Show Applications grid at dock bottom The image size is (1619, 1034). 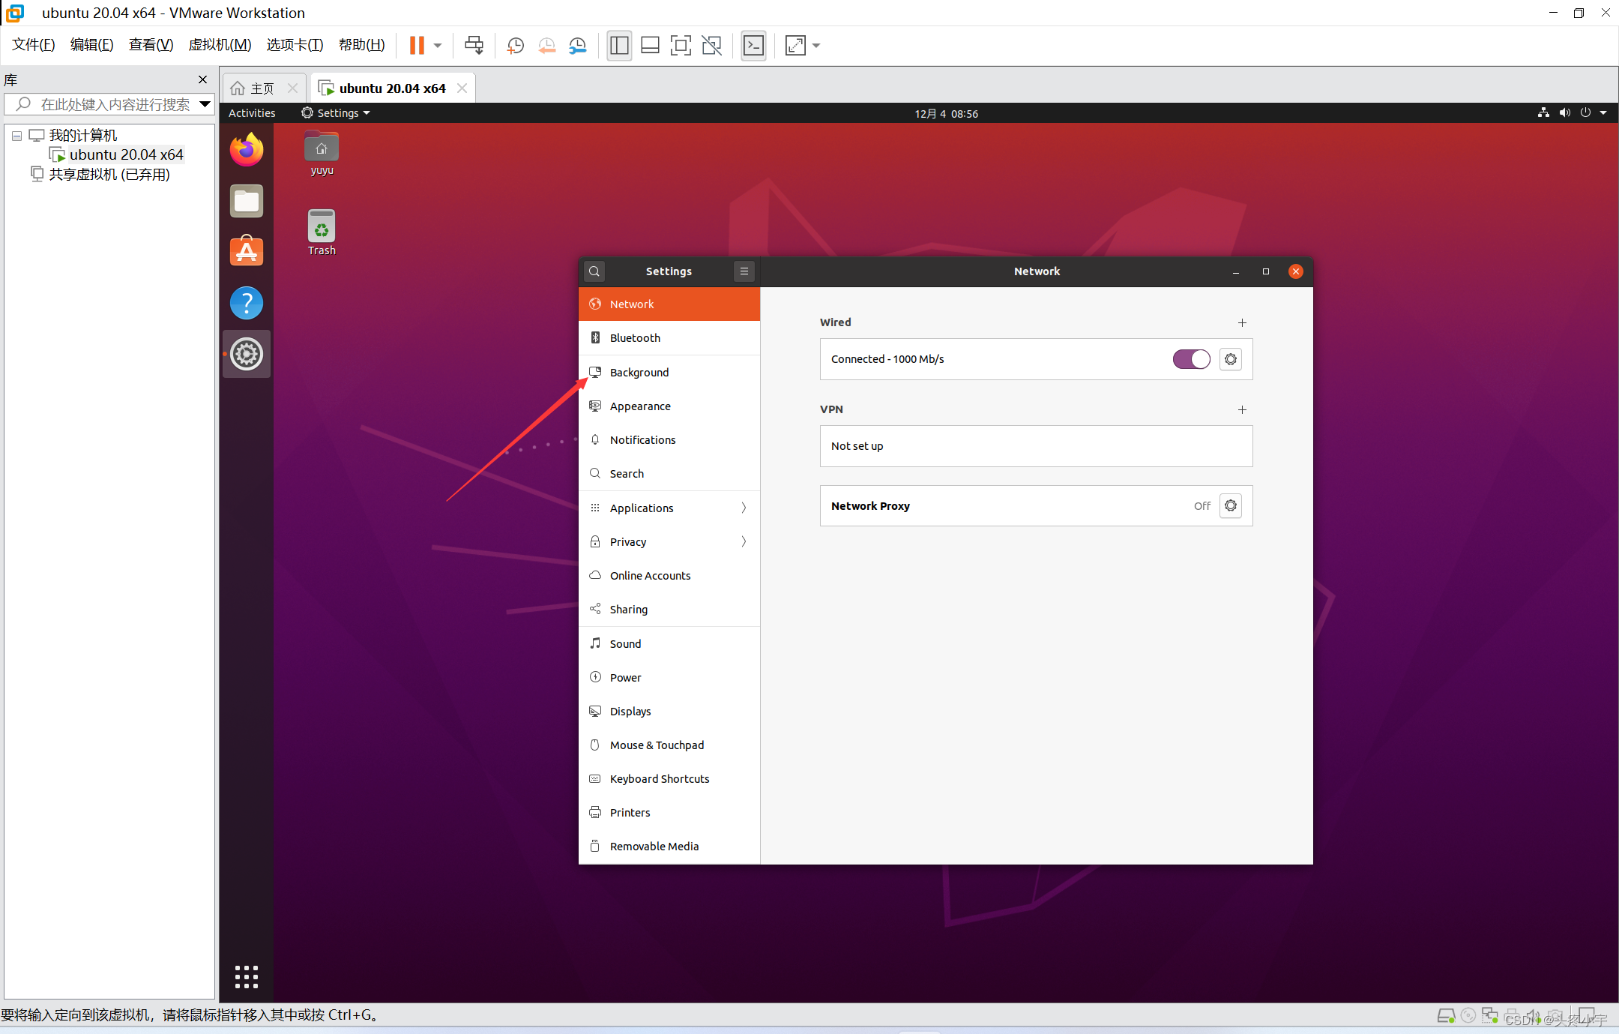coord(247,976)
